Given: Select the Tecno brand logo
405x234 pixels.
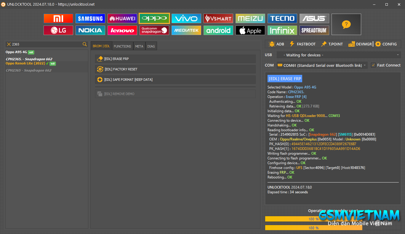Looking at the screenshot, I should pos(282,18).
